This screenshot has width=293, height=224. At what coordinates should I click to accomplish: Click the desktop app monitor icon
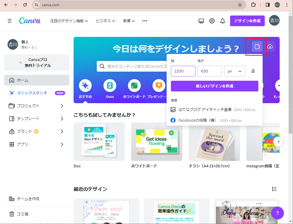click(x=201, y=21)
